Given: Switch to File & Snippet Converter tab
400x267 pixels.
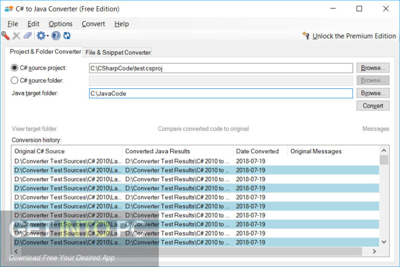Looking at the screenshot, I should 118,52.
